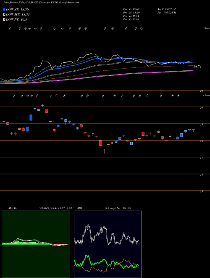This screenshot has width=210, height=278.
Task: Open the green MACD histogram panel
Action: (x=36, y=244)
